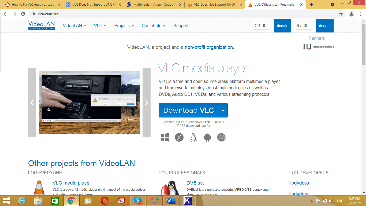Open Microsoft Word from the taskbar
The image size is (366, 206).
point(171,201)
